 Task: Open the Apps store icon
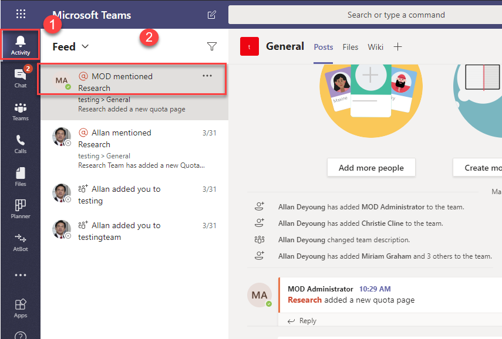20,308
